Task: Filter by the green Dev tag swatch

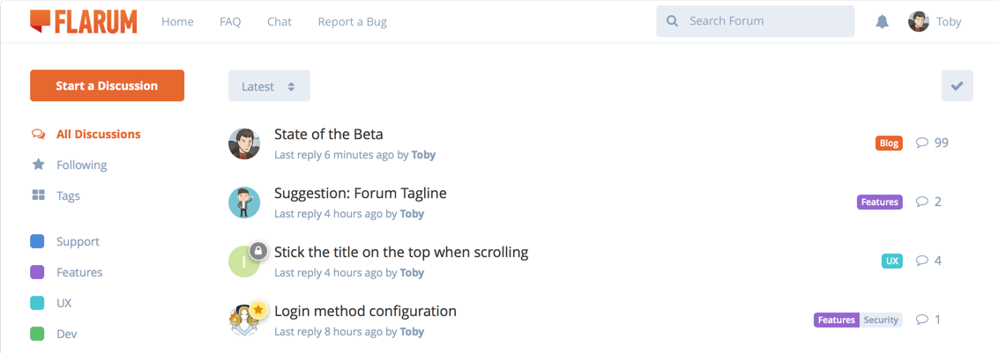Action: tap(38, 334)
